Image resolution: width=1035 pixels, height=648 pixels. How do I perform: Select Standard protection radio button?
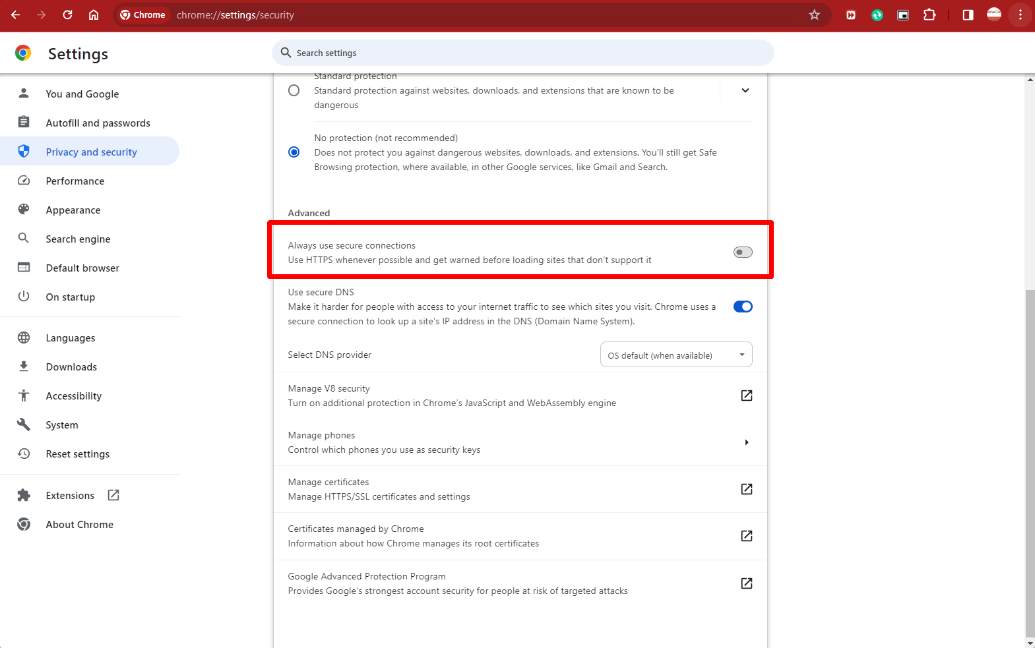[x=294, y=90]
